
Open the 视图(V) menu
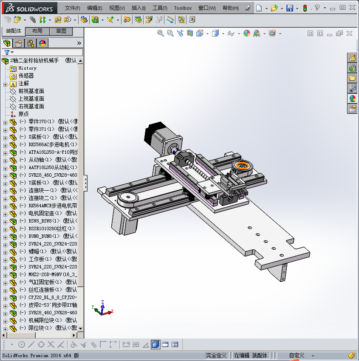pos(117,8)
